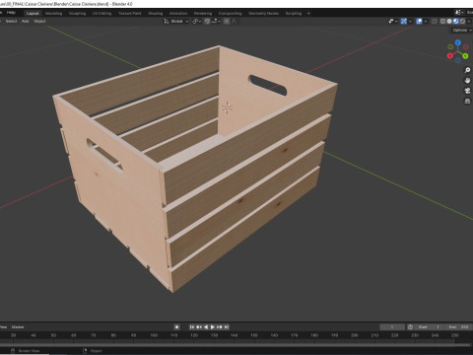Viewport: 473px width, 355px height.
Task: Jump to the end frame
Action: [x=226, y=327]
